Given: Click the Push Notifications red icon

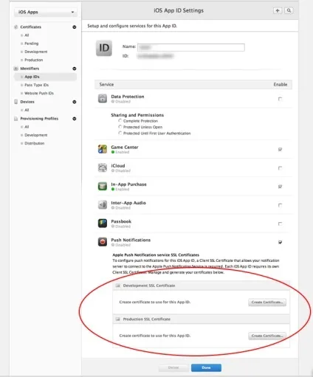Looking at the screenshot, I should click(103, 242).
